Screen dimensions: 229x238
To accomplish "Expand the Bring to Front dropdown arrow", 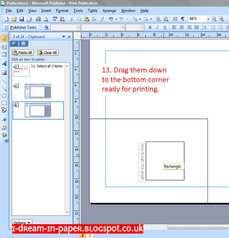I will tap(140, 19).
